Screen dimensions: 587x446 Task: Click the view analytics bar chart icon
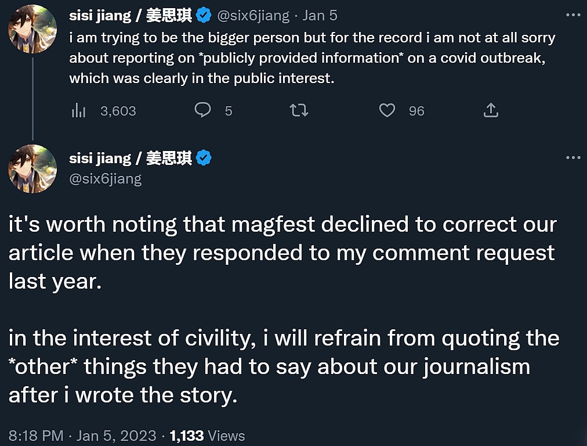coord(78,110)
